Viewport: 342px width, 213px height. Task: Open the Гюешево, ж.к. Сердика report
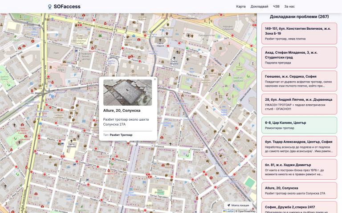pyautogui.click(x=299, y=81)
